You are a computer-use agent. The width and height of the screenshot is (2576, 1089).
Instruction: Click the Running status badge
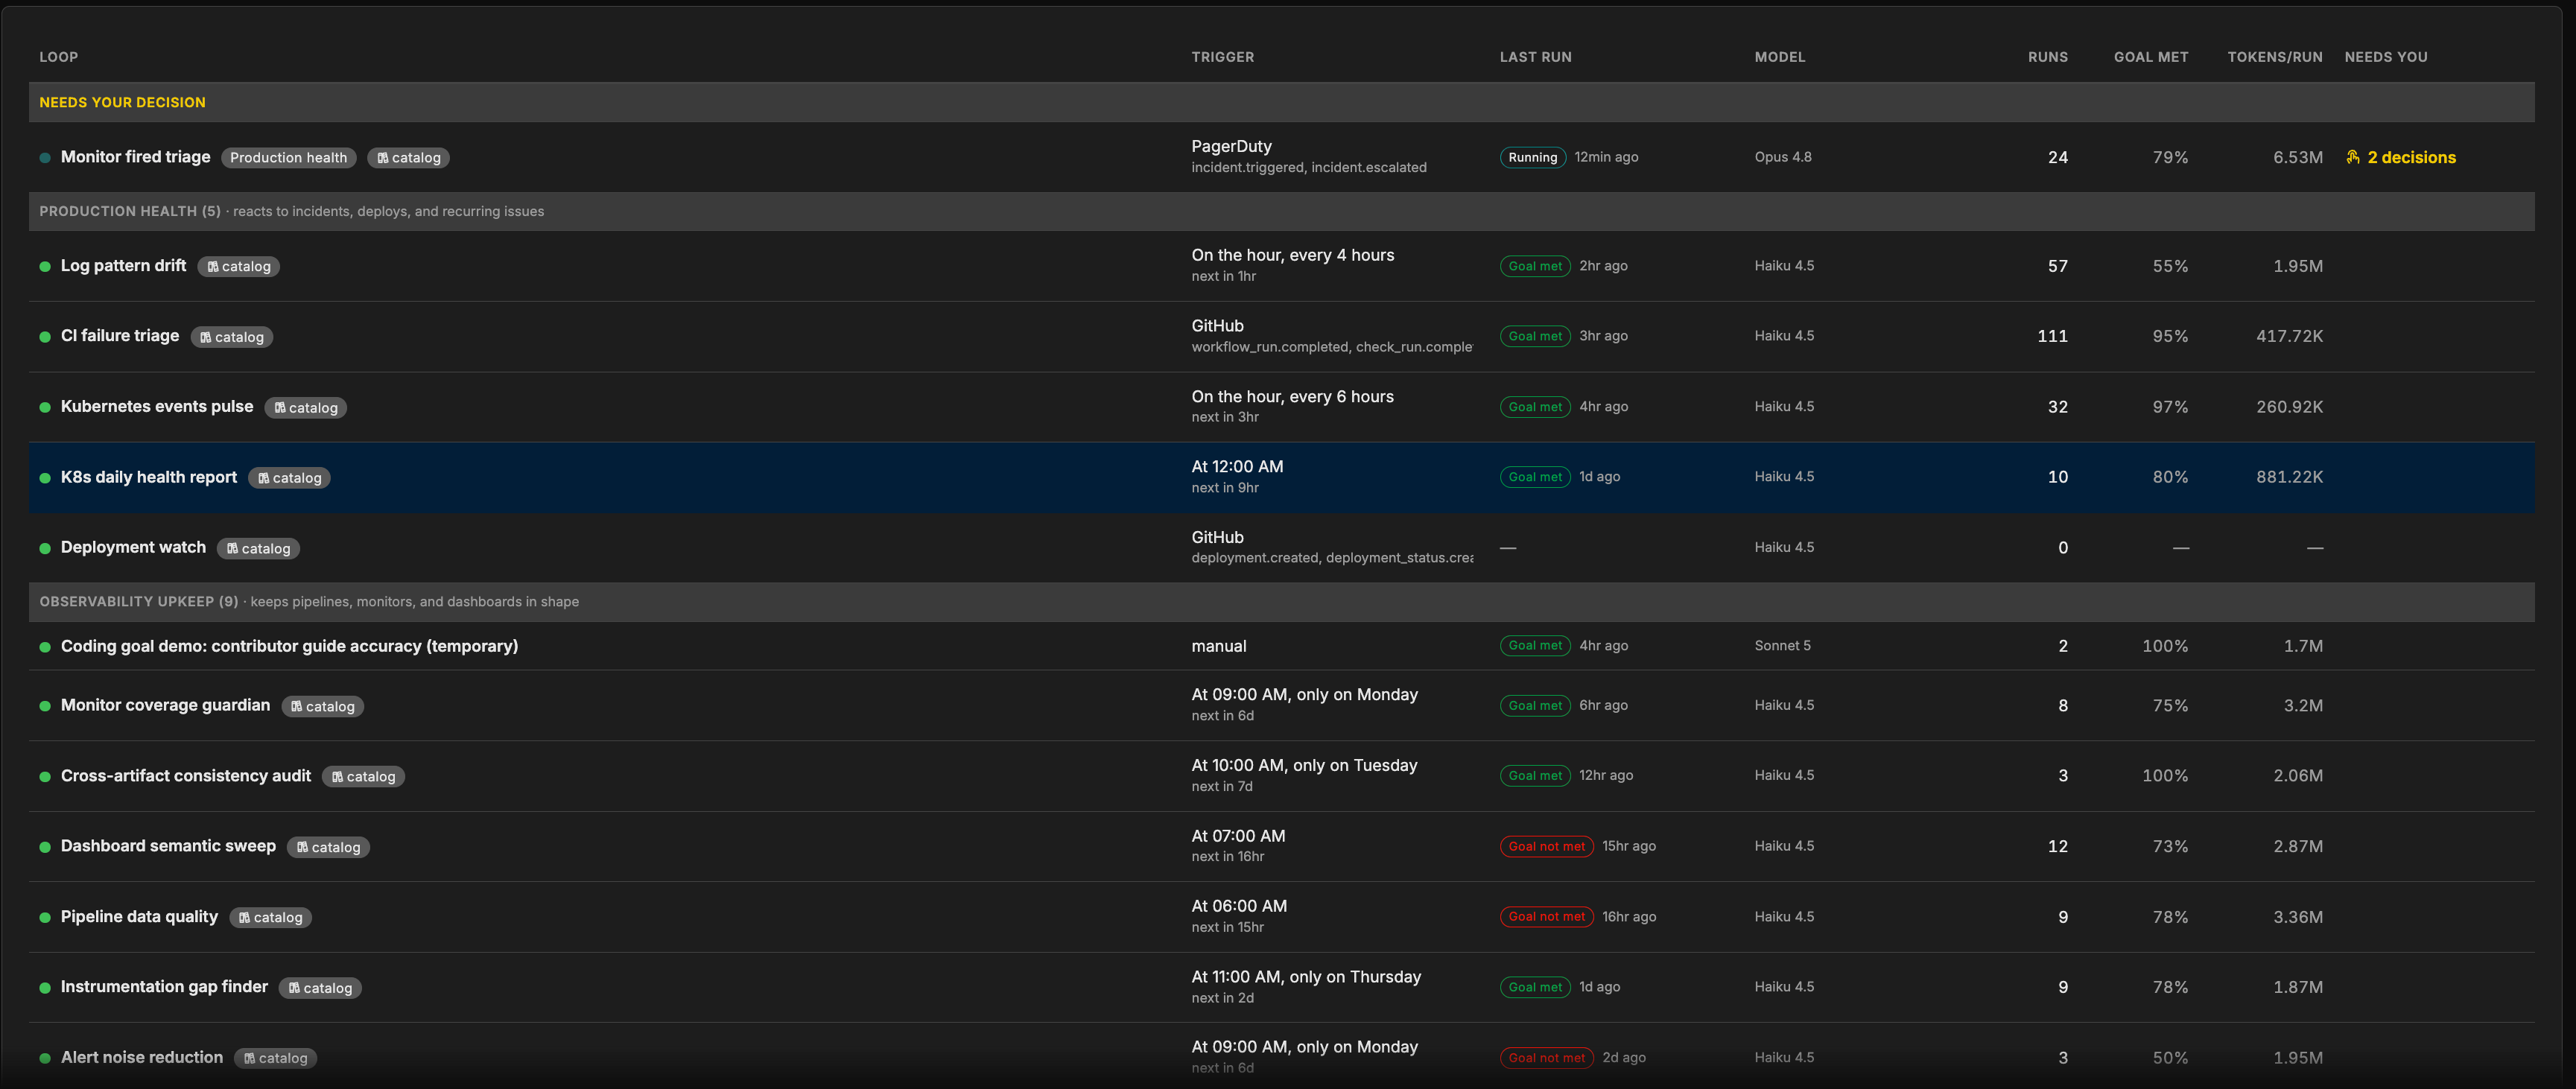pyautogui.click(x=1532, y=157)
